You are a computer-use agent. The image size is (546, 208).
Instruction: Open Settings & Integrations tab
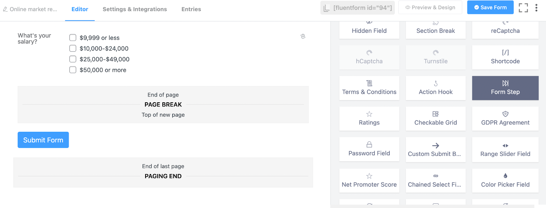click(x=134, y=9)
